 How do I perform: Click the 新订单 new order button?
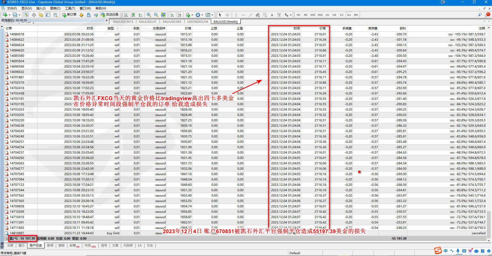tap(69, 15)
